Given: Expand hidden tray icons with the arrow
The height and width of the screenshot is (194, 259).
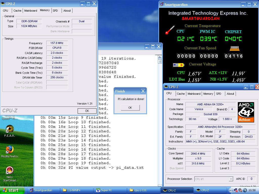Looking at the screenshot, I should coord(231,190).
